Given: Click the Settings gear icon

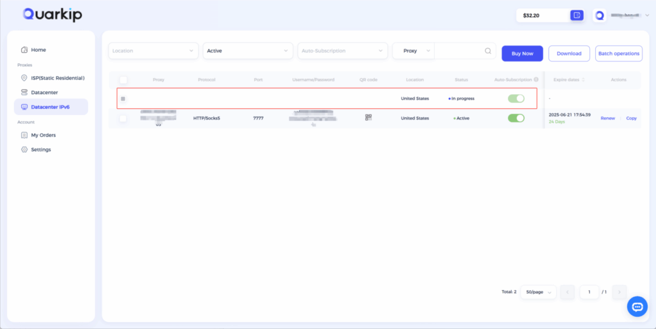Looking at the screenshot, I should coord(24,149).
